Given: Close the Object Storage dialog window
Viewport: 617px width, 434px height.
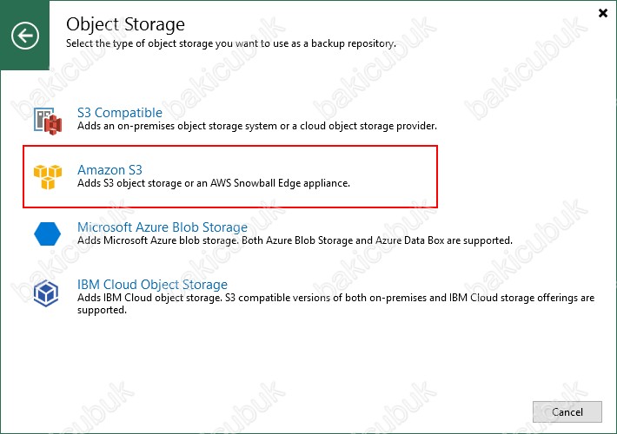Looking at the screenshot, I should [x=603, y=13].
